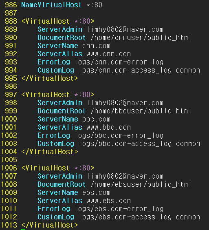Click the www.cnn.com alias value
Screen dimensions: 209x230
(109, 54)
